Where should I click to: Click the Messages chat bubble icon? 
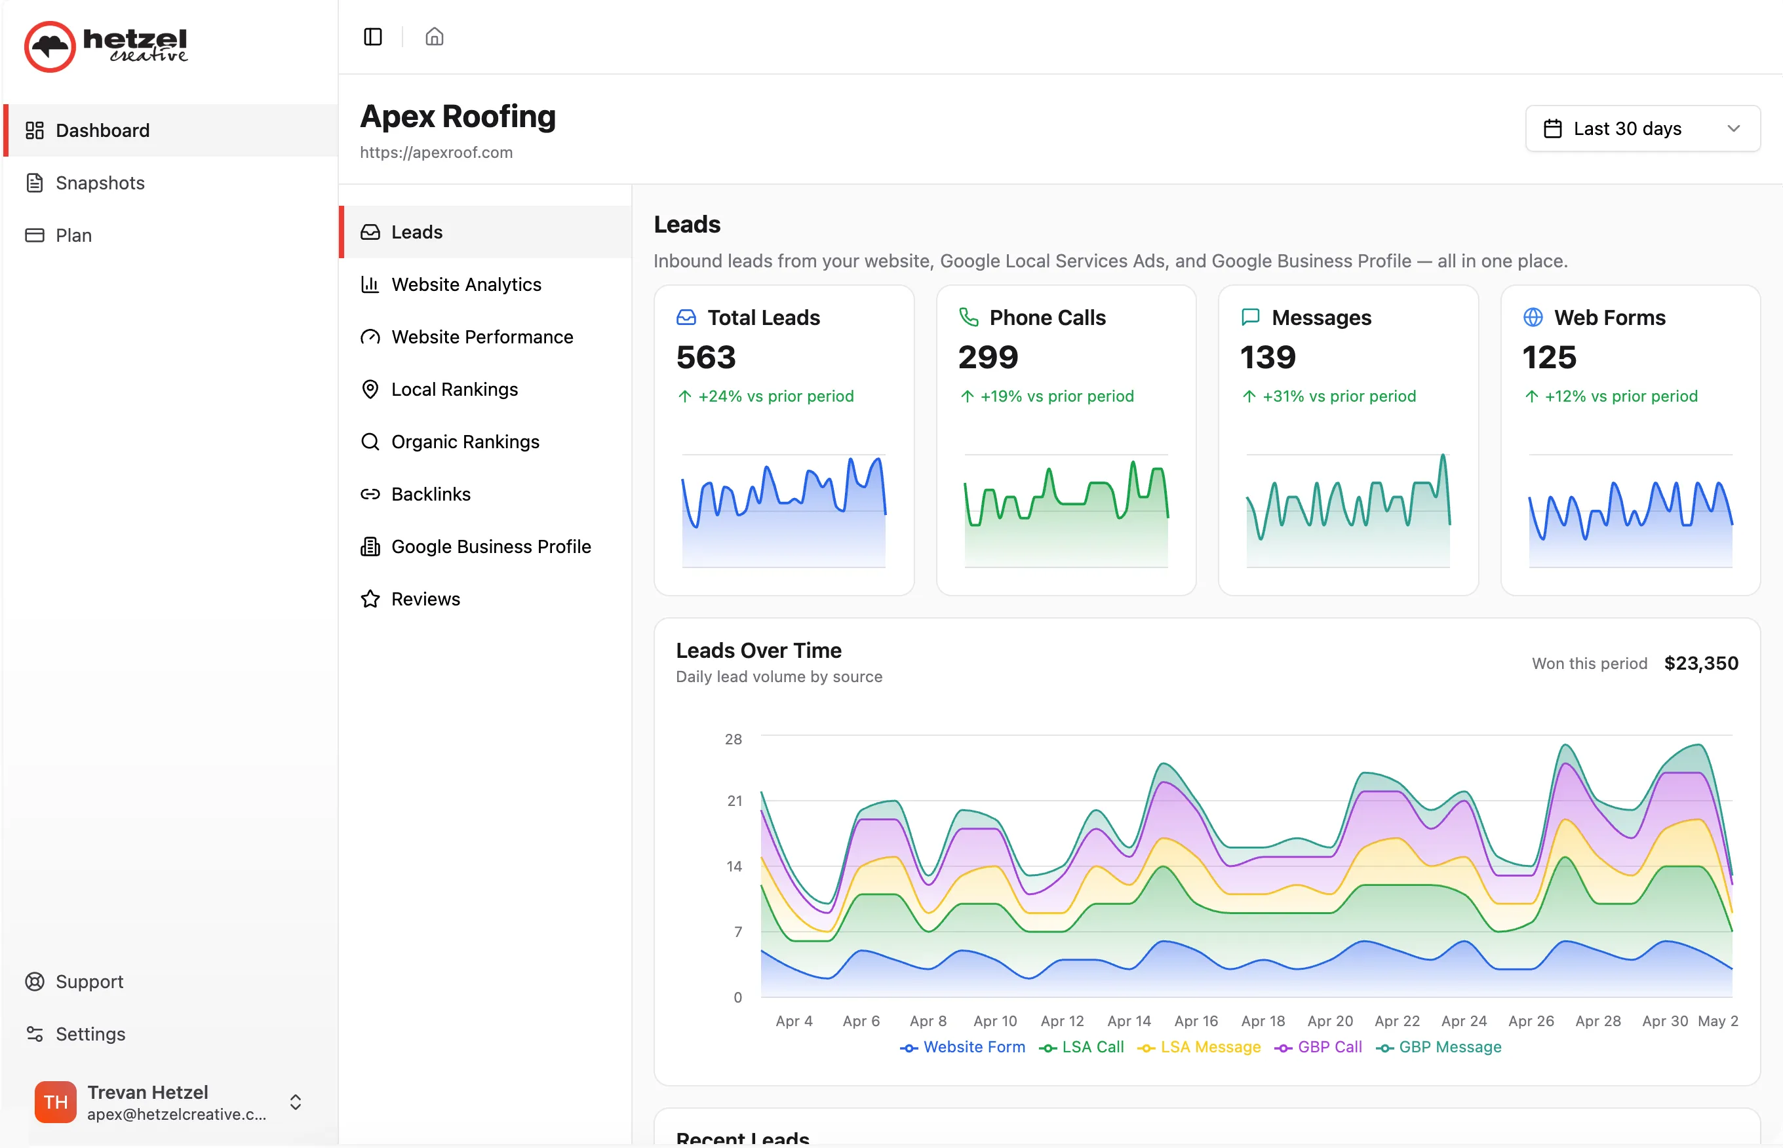(1250, 318)
